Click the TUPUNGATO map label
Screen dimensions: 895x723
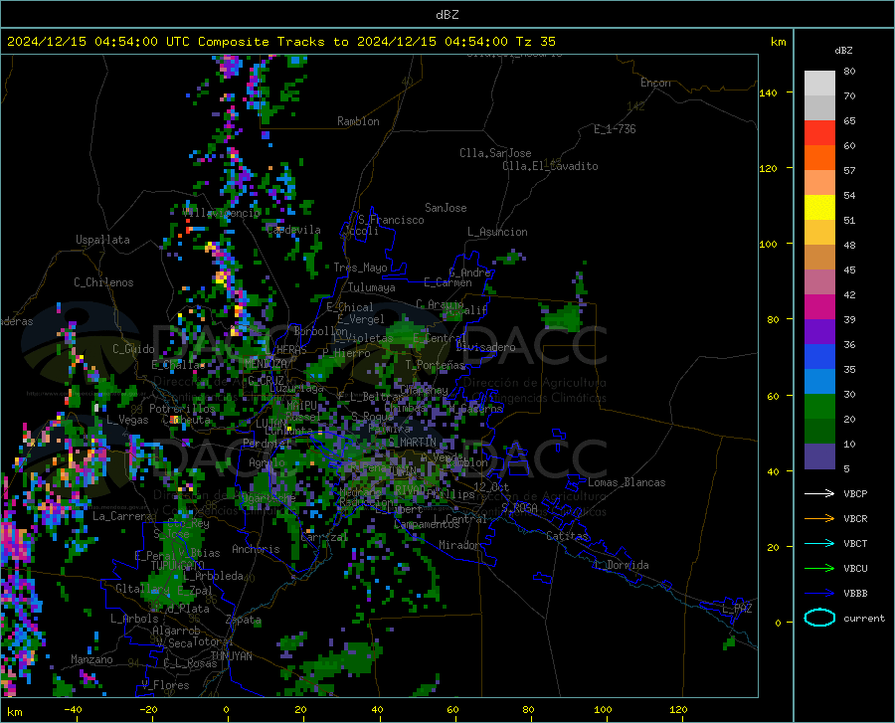(177, 566)
